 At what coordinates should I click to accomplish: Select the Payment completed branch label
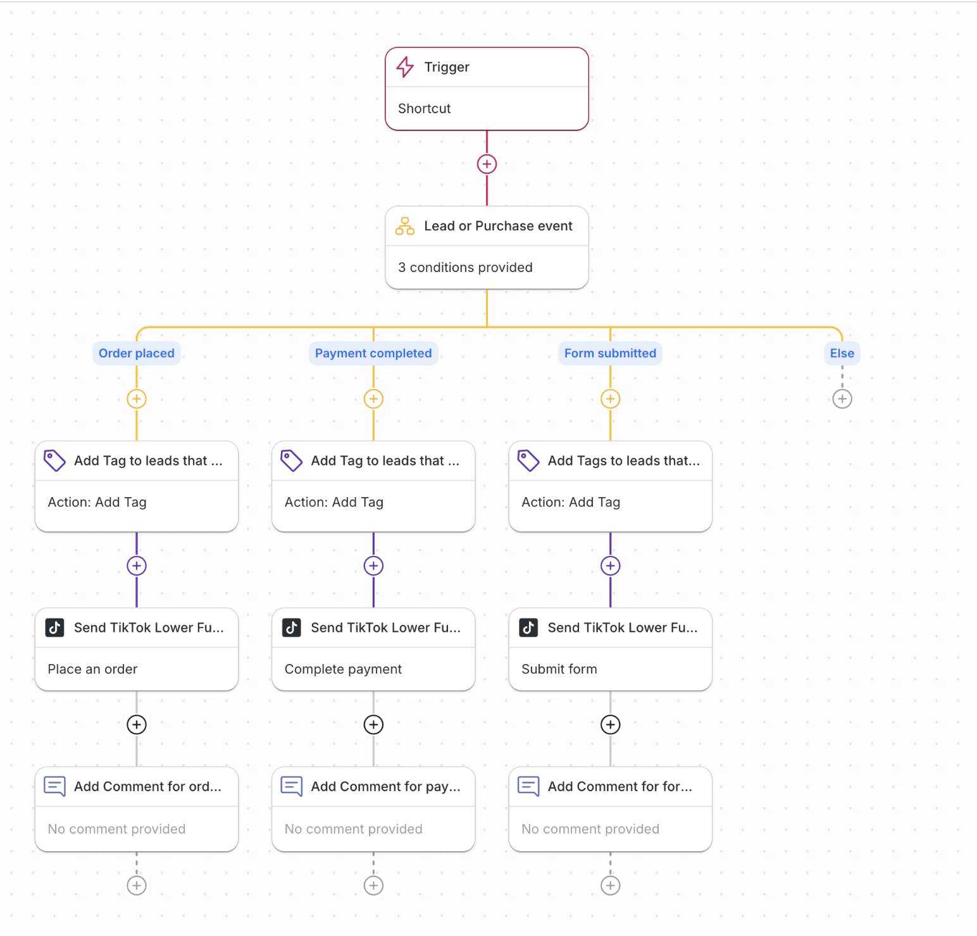(x=373, y=354)
